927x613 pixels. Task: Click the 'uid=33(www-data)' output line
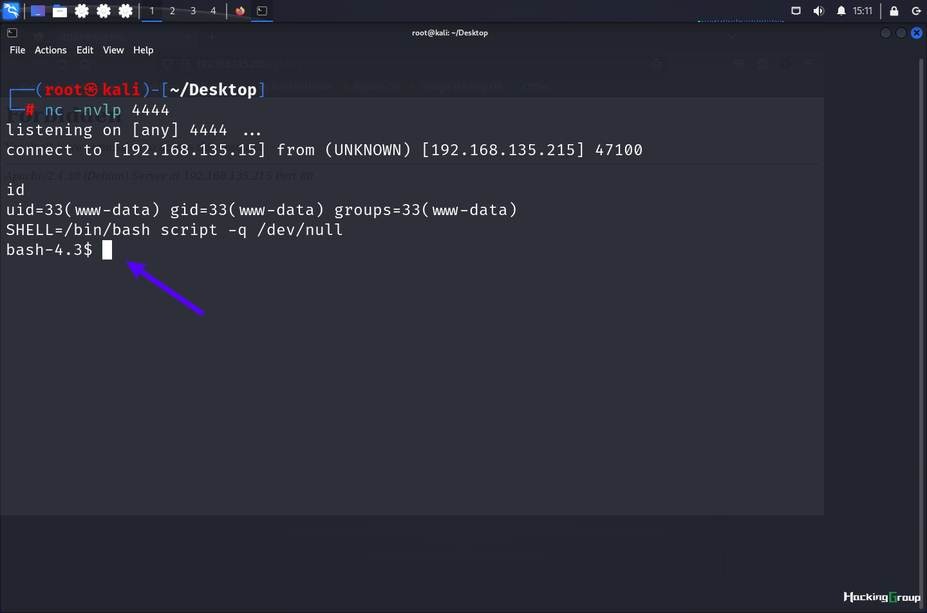coord(261,210)
